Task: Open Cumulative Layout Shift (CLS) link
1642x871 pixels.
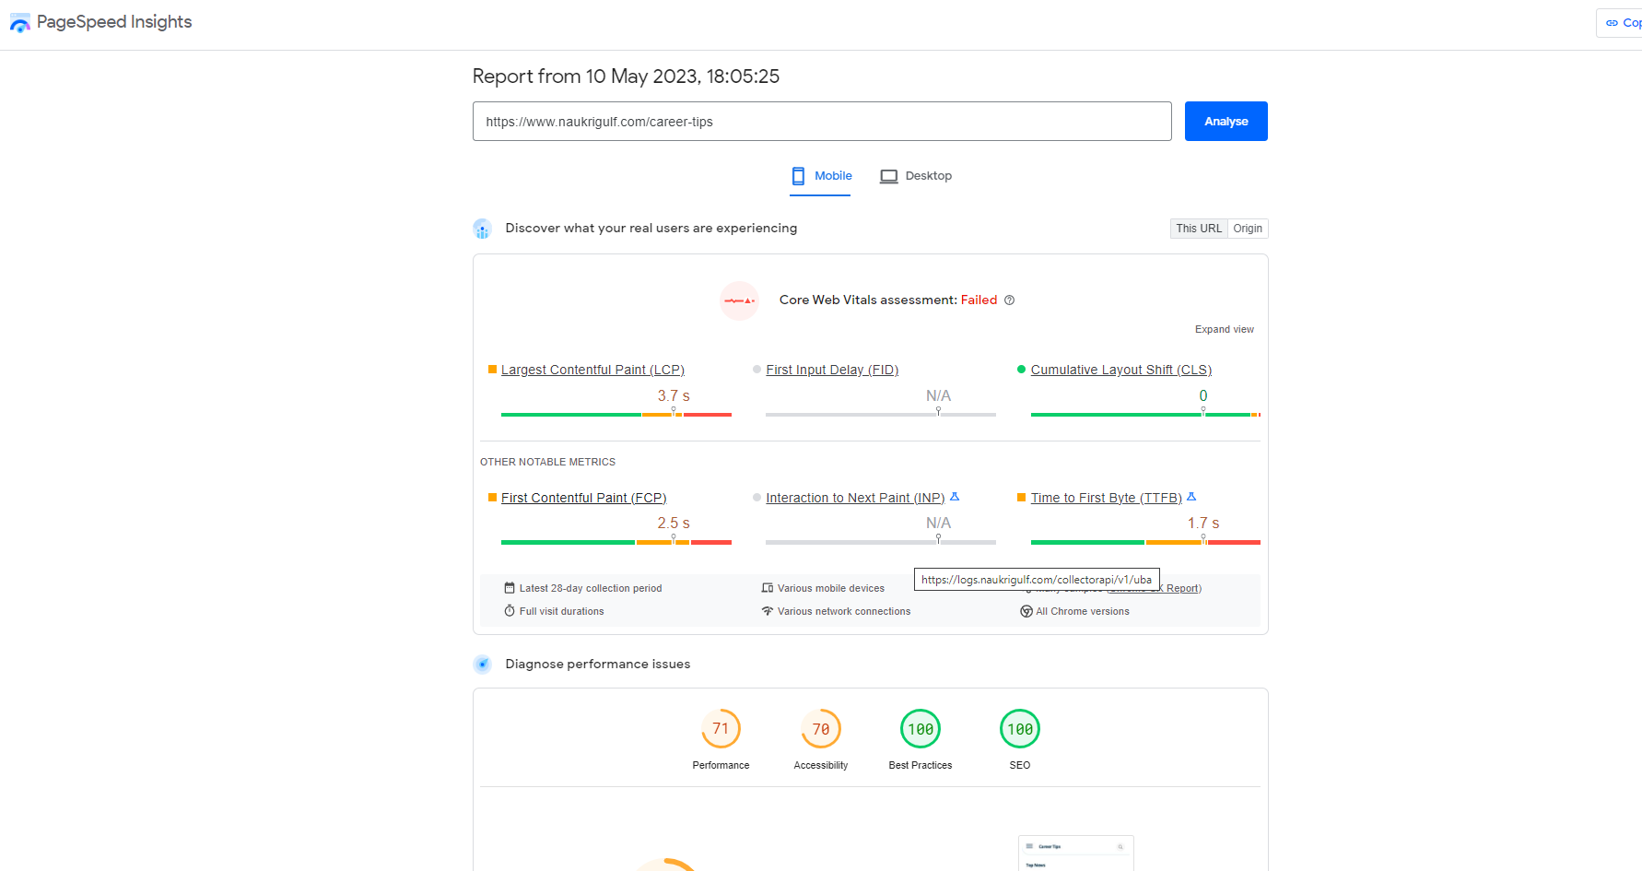Action: (1120, 370)
